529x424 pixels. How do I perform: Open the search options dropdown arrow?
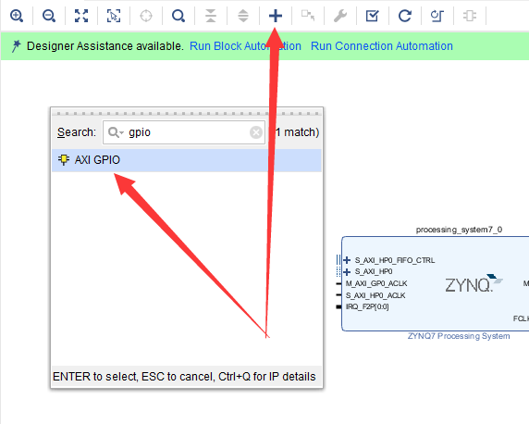(121, 132)
